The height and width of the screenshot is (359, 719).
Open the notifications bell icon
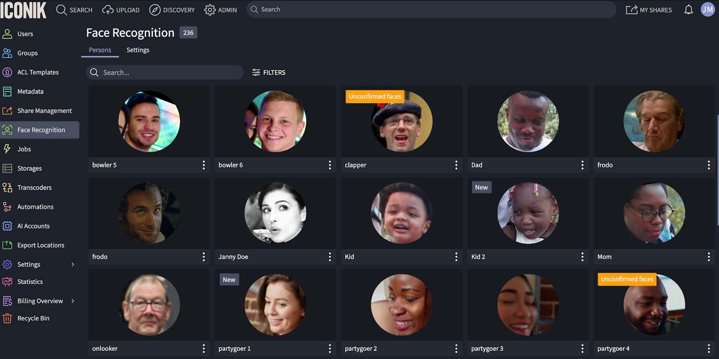click(x=688, y=10)
